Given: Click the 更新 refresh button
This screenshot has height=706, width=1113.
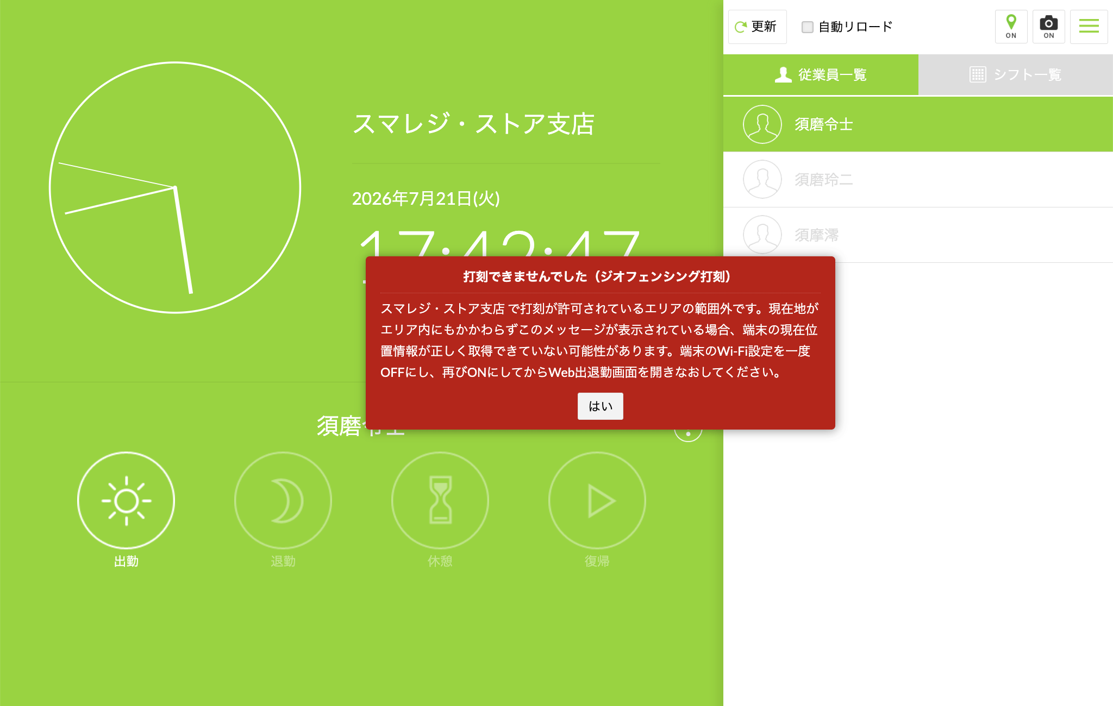Looking at the screenshot, I should coord(757,27).
